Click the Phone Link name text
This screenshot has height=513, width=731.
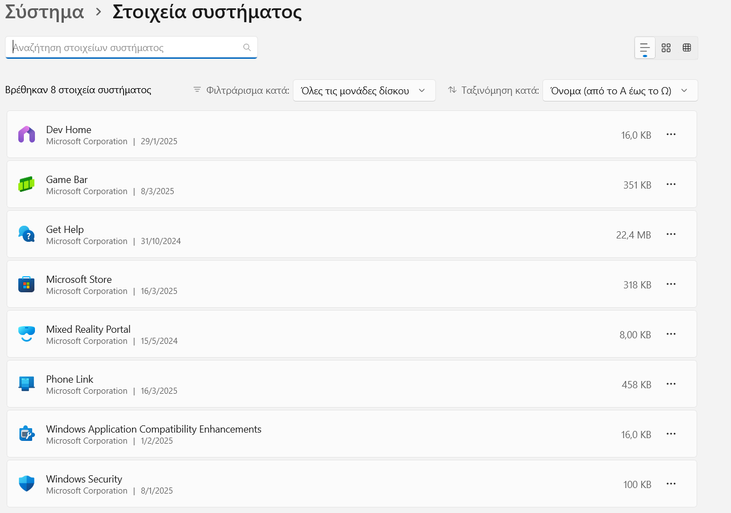point(69,379)
